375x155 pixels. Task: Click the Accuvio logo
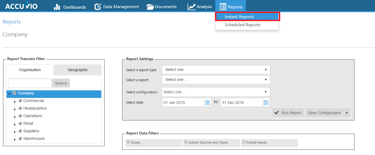coord(21,6)
